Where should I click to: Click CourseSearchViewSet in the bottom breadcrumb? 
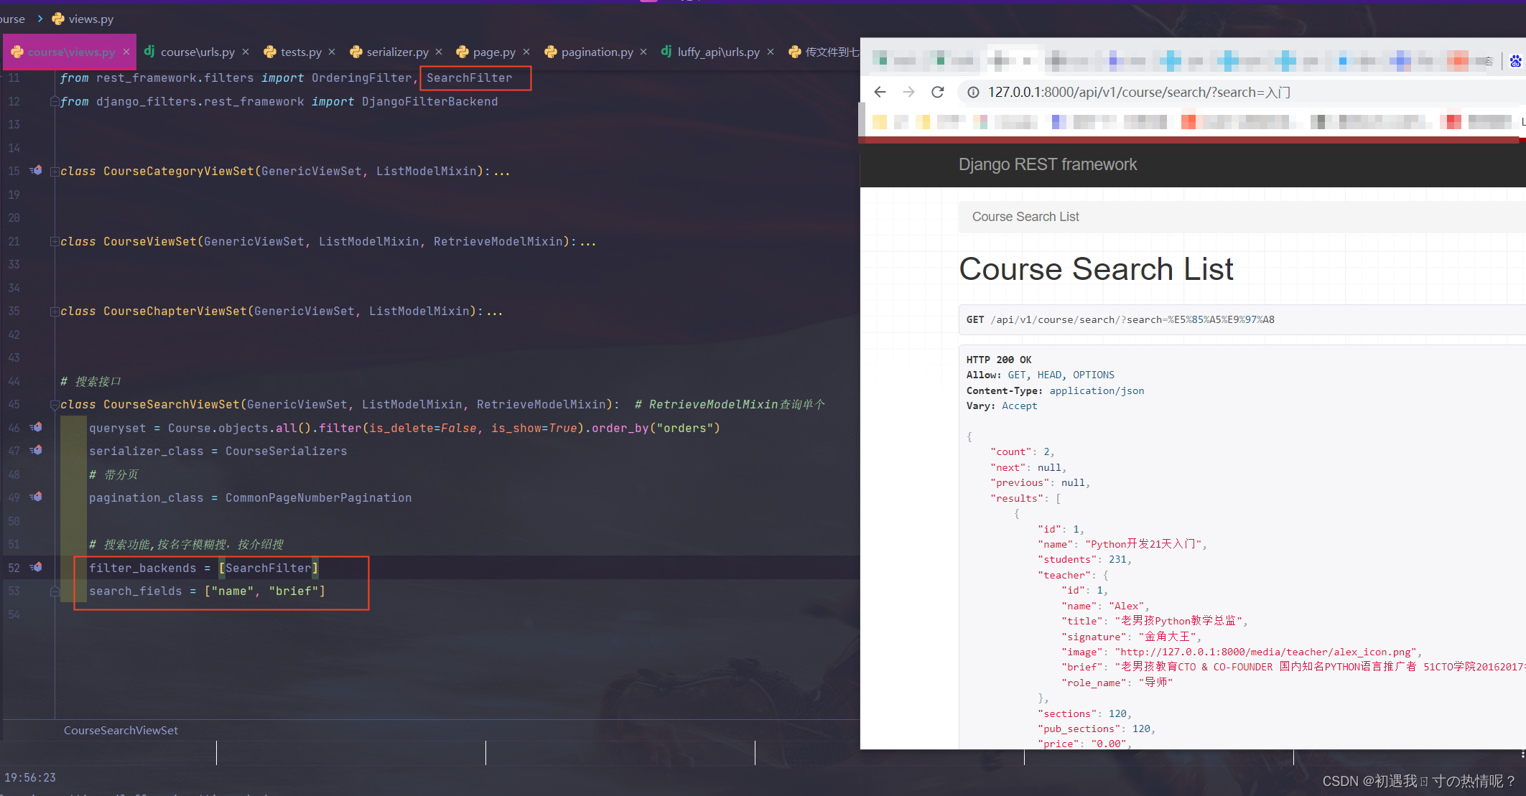(x=121, y=730)
